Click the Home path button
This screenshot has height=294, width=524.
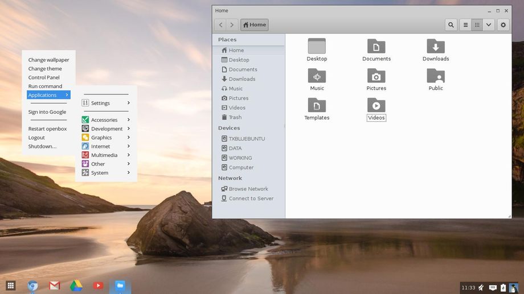coord(255,24)
